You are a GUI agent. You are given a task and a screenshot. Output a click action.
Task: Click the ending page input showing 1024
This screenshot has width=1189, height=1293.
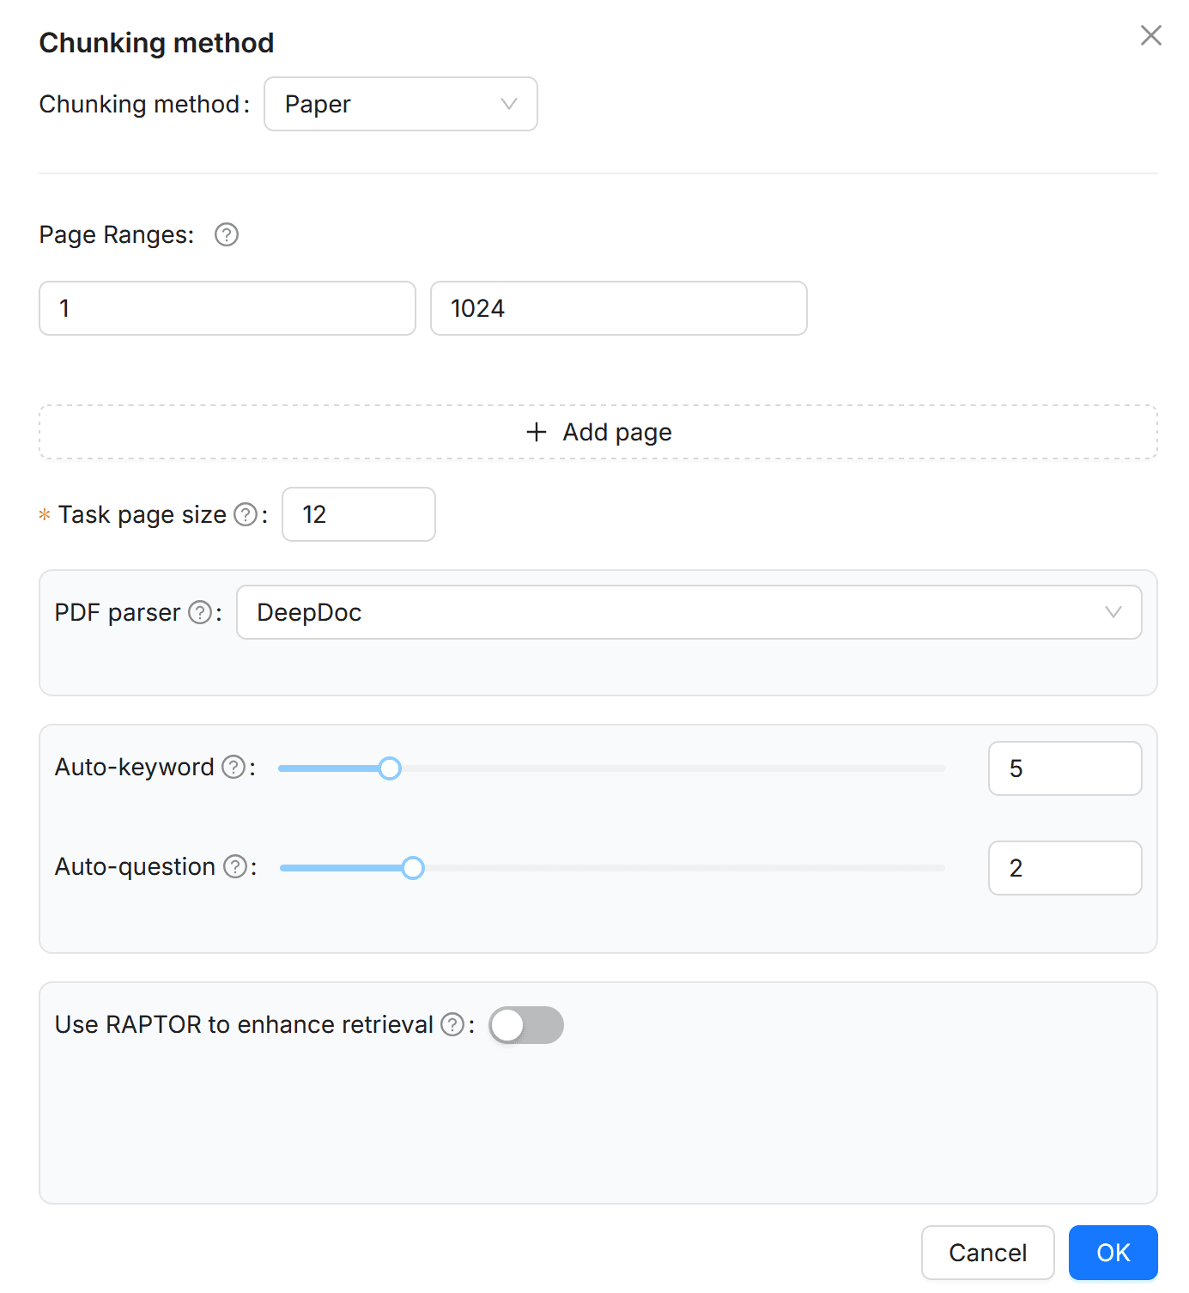tap(617, 308)
